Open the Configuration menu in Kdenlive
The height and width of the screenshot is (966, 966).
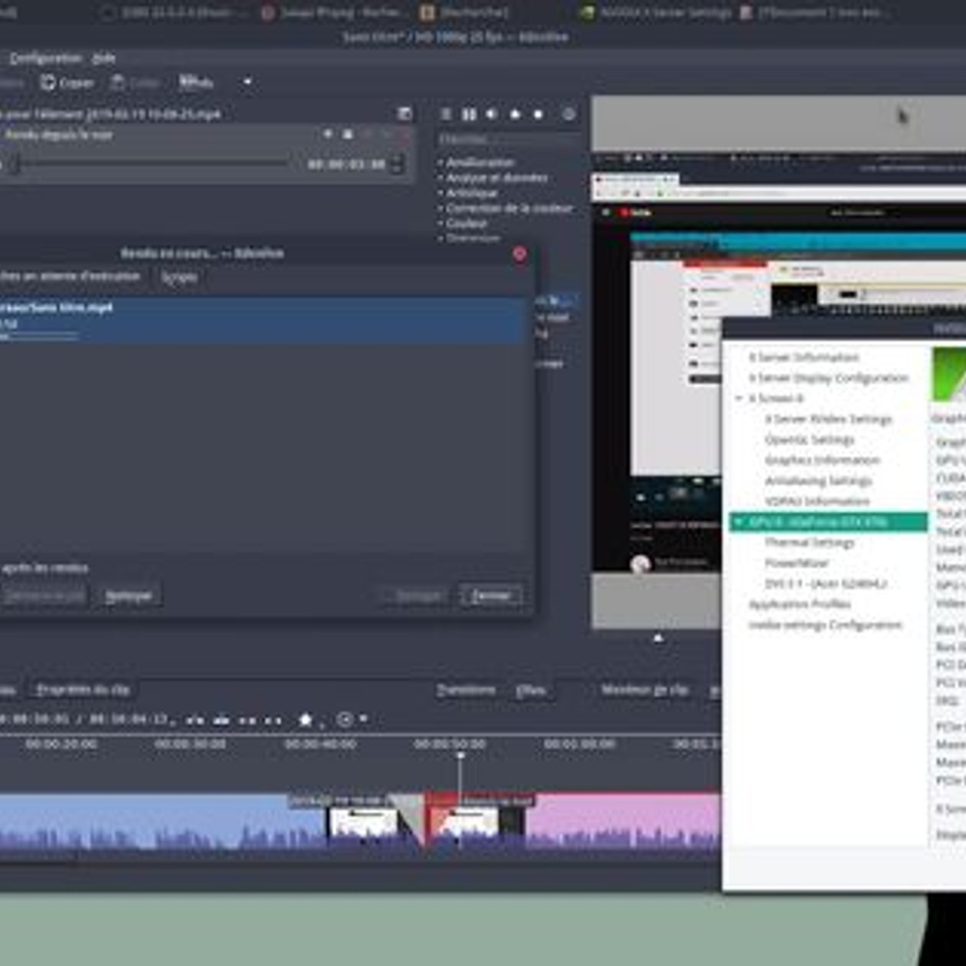(46, 59)
